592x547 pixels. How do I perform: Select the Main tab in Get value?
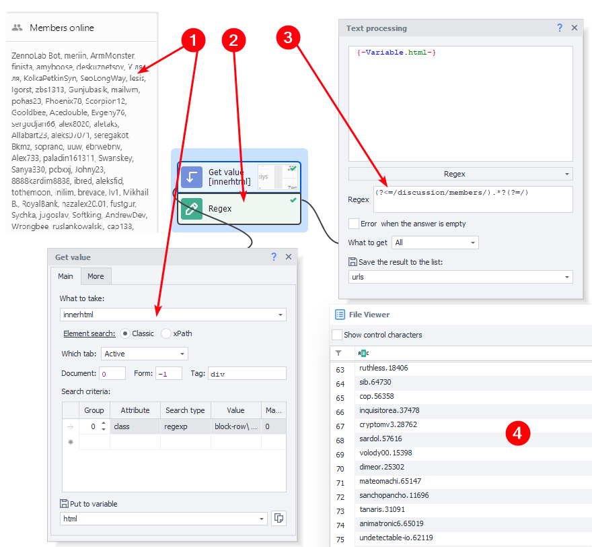[x=66, y=276]
